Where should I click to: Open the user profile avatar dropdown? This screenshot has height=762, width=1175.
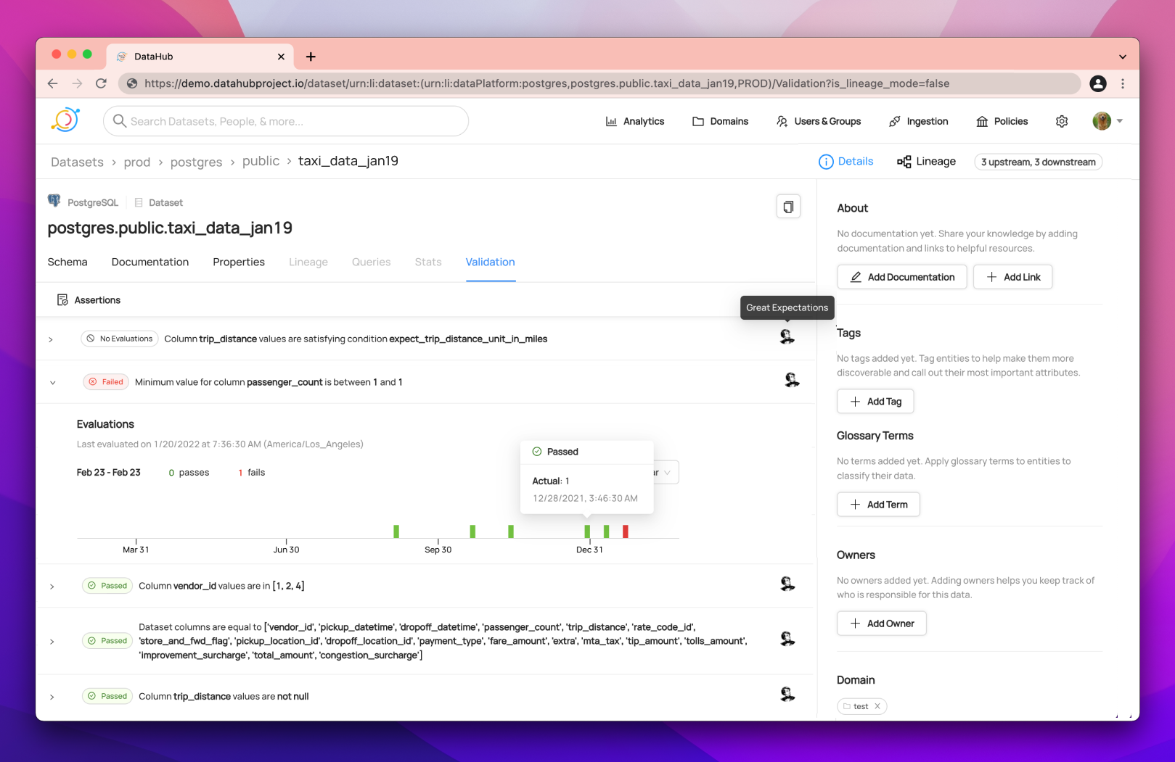[1108, 121]
